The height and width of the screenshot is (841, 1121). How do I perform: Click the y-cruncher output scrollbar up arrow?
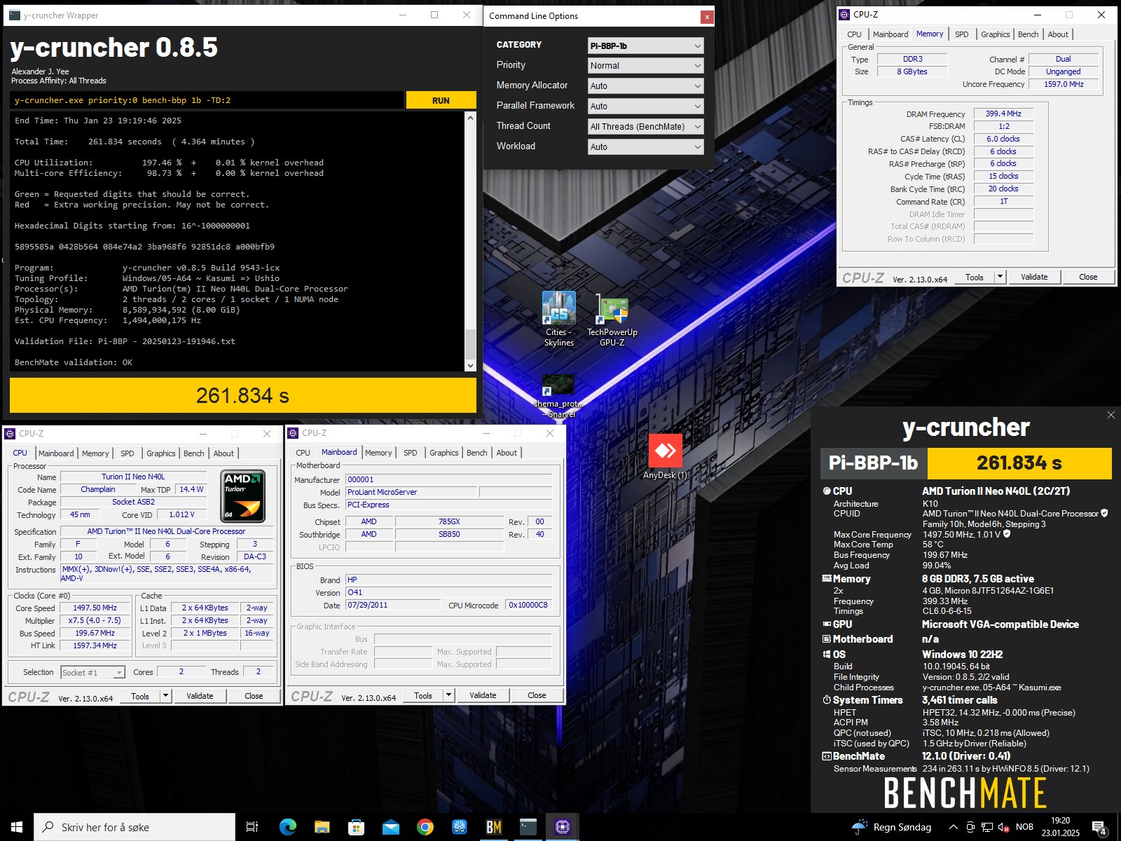[470, 118]
